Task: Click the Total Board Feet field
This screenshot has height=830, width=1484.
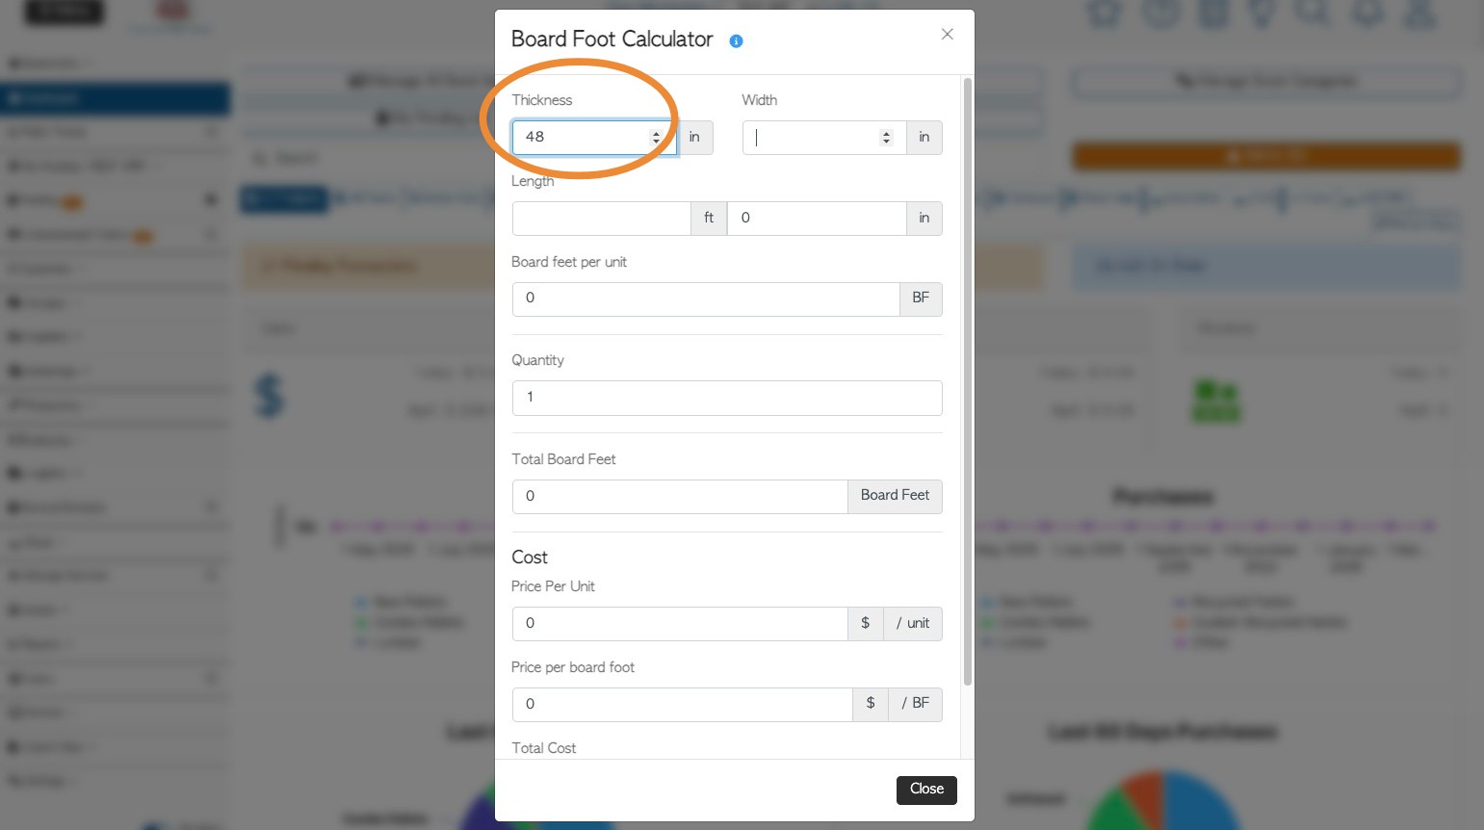Action: pyautogui.click(x=679, y=496)
